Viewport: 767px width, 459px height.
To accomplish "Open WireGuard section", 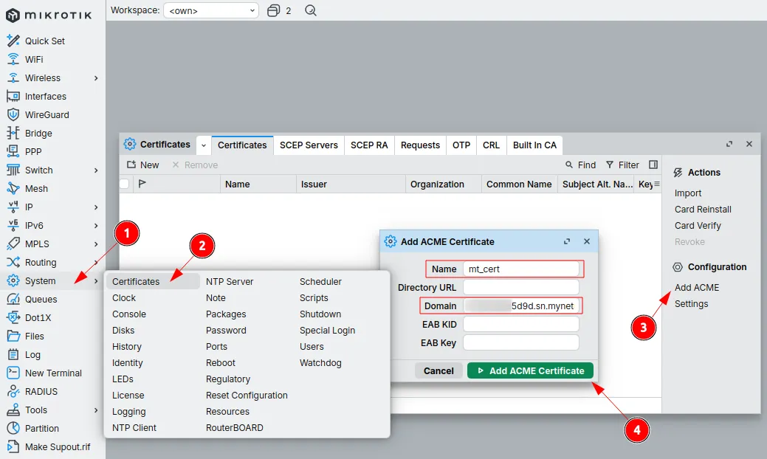I will tap(47, 115).
